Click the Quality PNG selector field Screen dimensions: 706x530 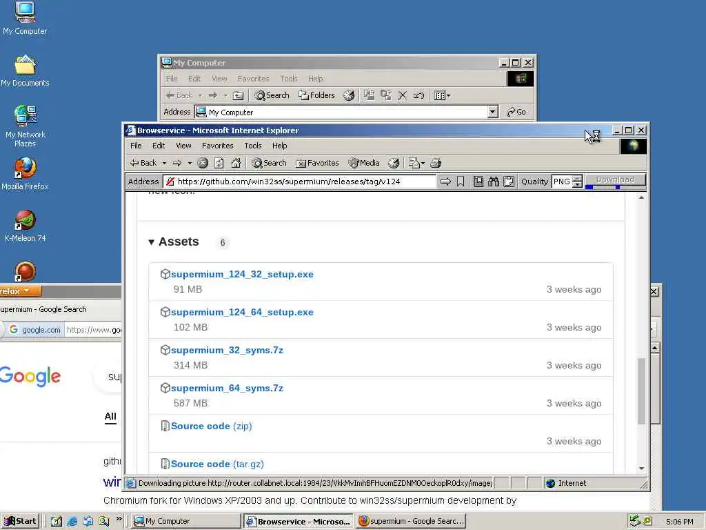tap(562, 181)
